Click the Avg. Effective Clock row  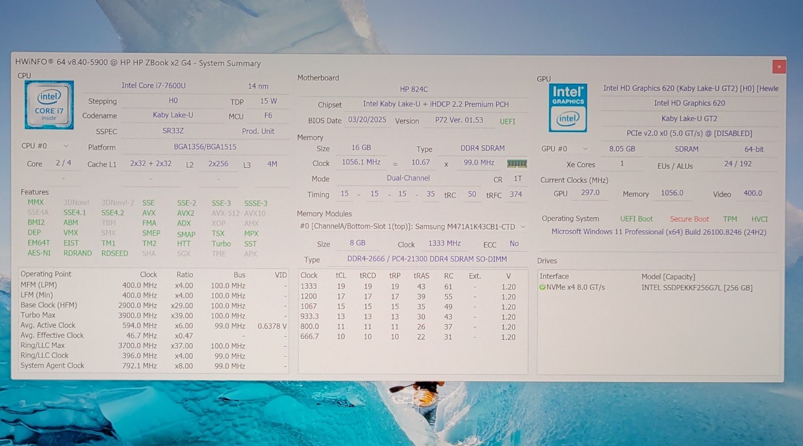(154, 335)
